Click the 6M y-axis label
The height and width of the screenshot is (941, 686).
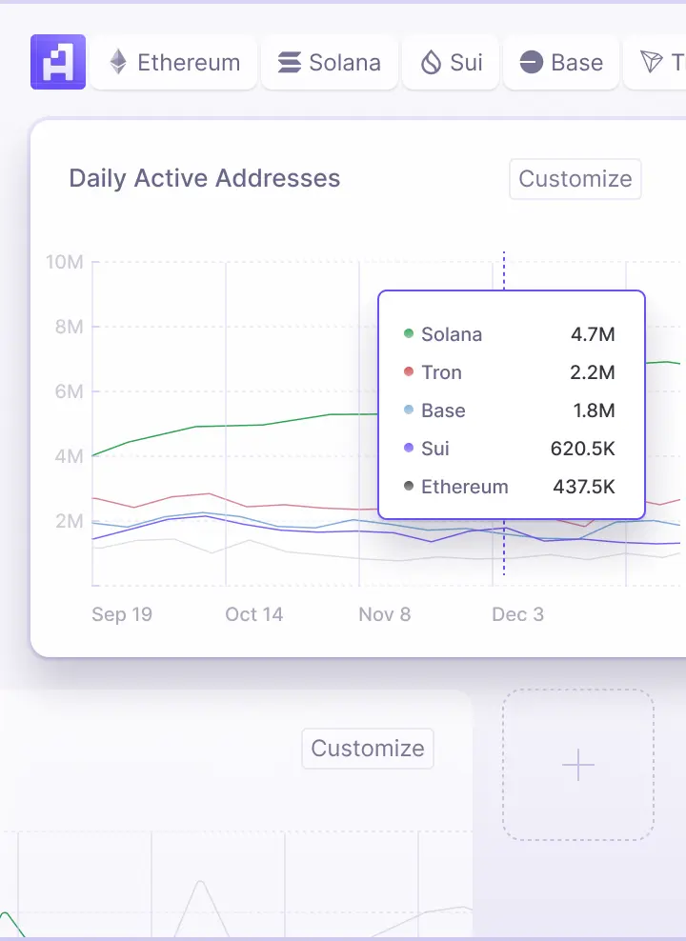tap(69, 391)
